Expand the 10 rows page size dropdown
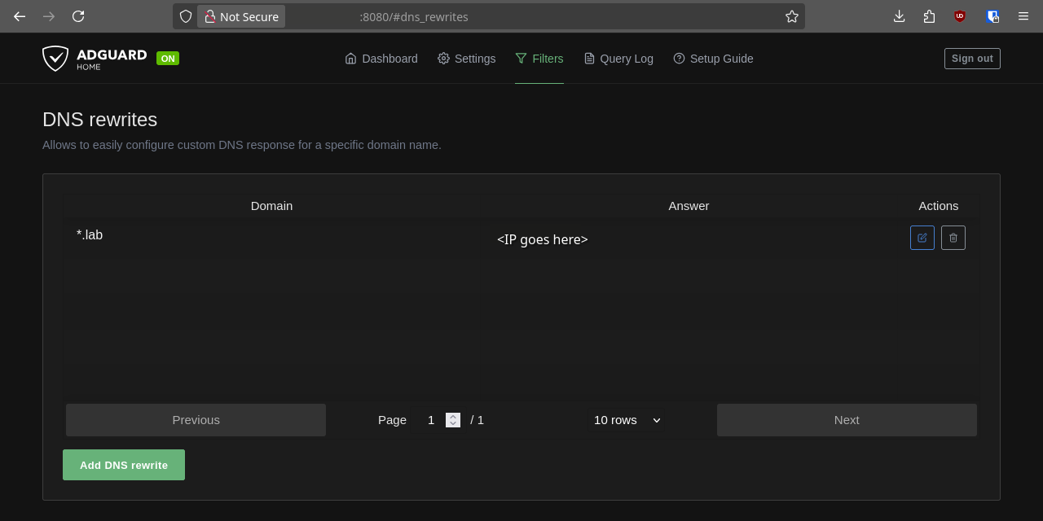 (x=627, y=420)
